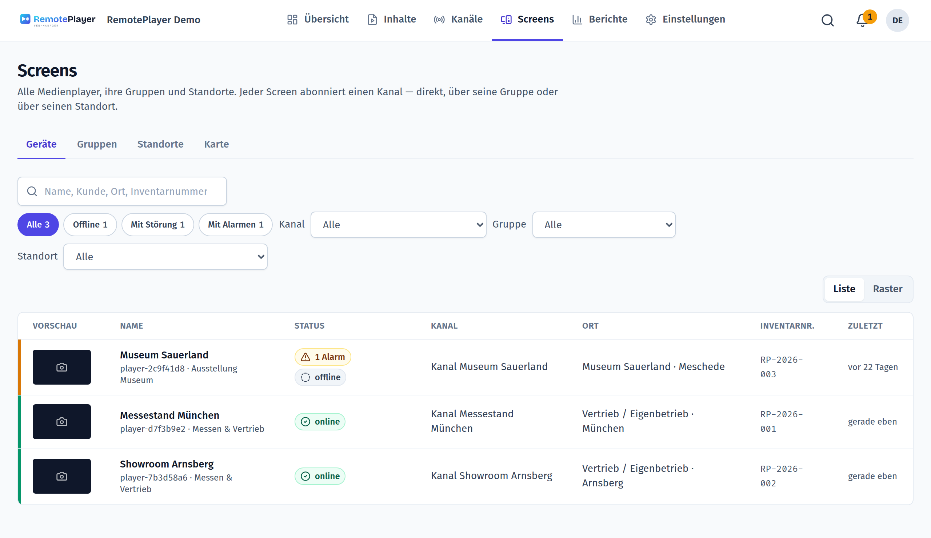Click the RemotePlayer logo
931x538 pixels.
tap(57, 20)
